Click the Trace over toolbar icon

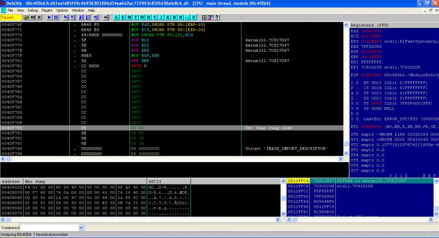point(88,18)
